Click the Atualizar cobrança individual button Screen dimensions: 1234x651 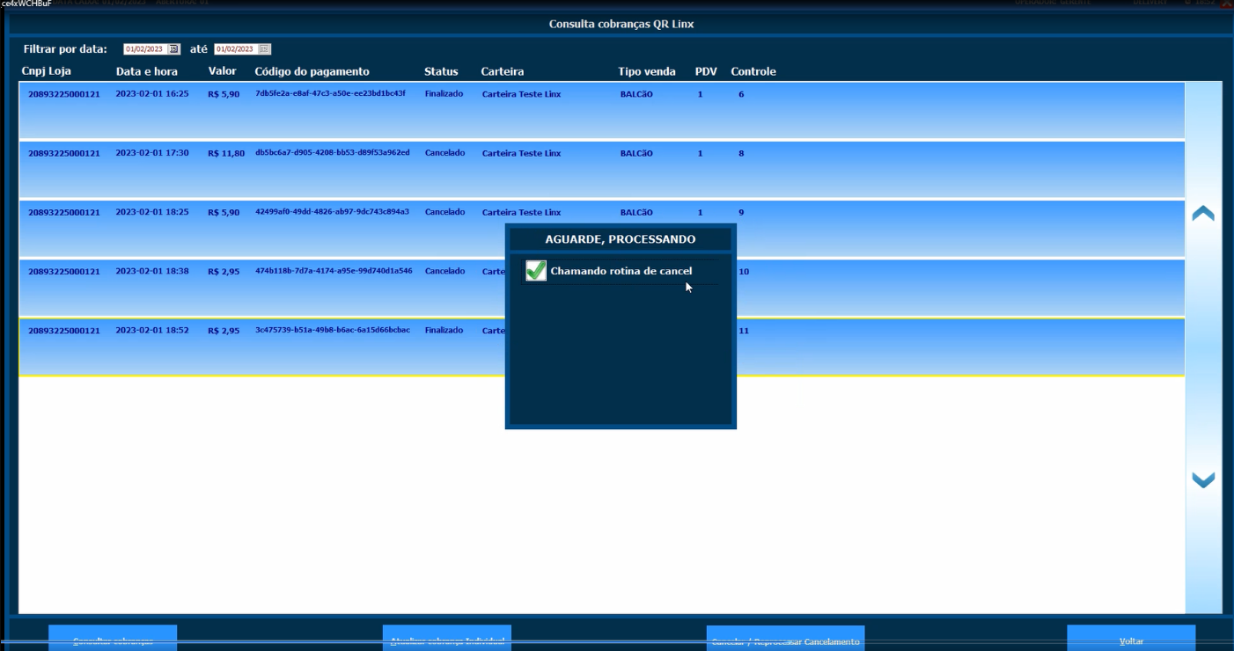pyautogui.click(x=447, y=639)
